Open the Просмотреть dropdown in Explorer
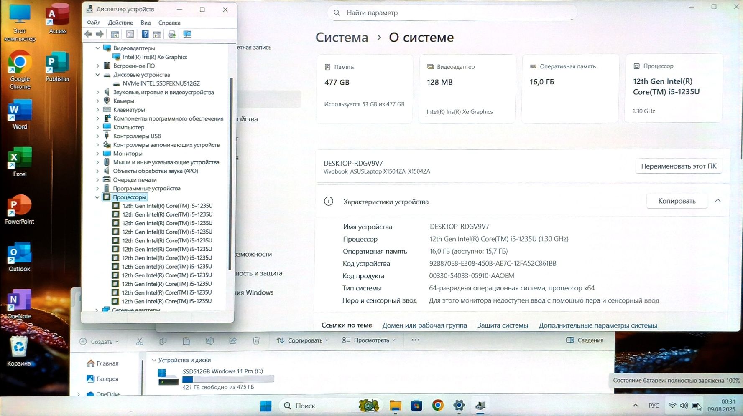This screenshot has width=743, height=416. point(369,340)
